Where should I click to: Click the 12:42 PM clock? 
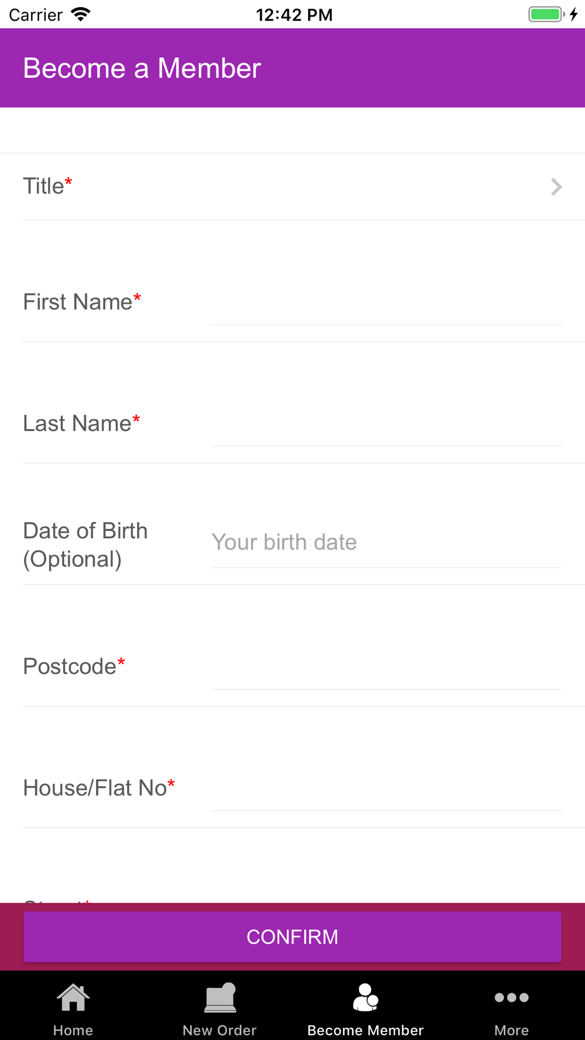(294, 15)
